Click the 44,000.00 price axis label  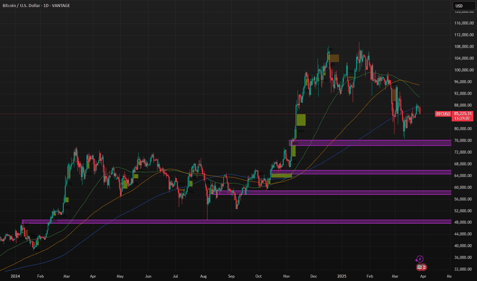click(464, 234)
